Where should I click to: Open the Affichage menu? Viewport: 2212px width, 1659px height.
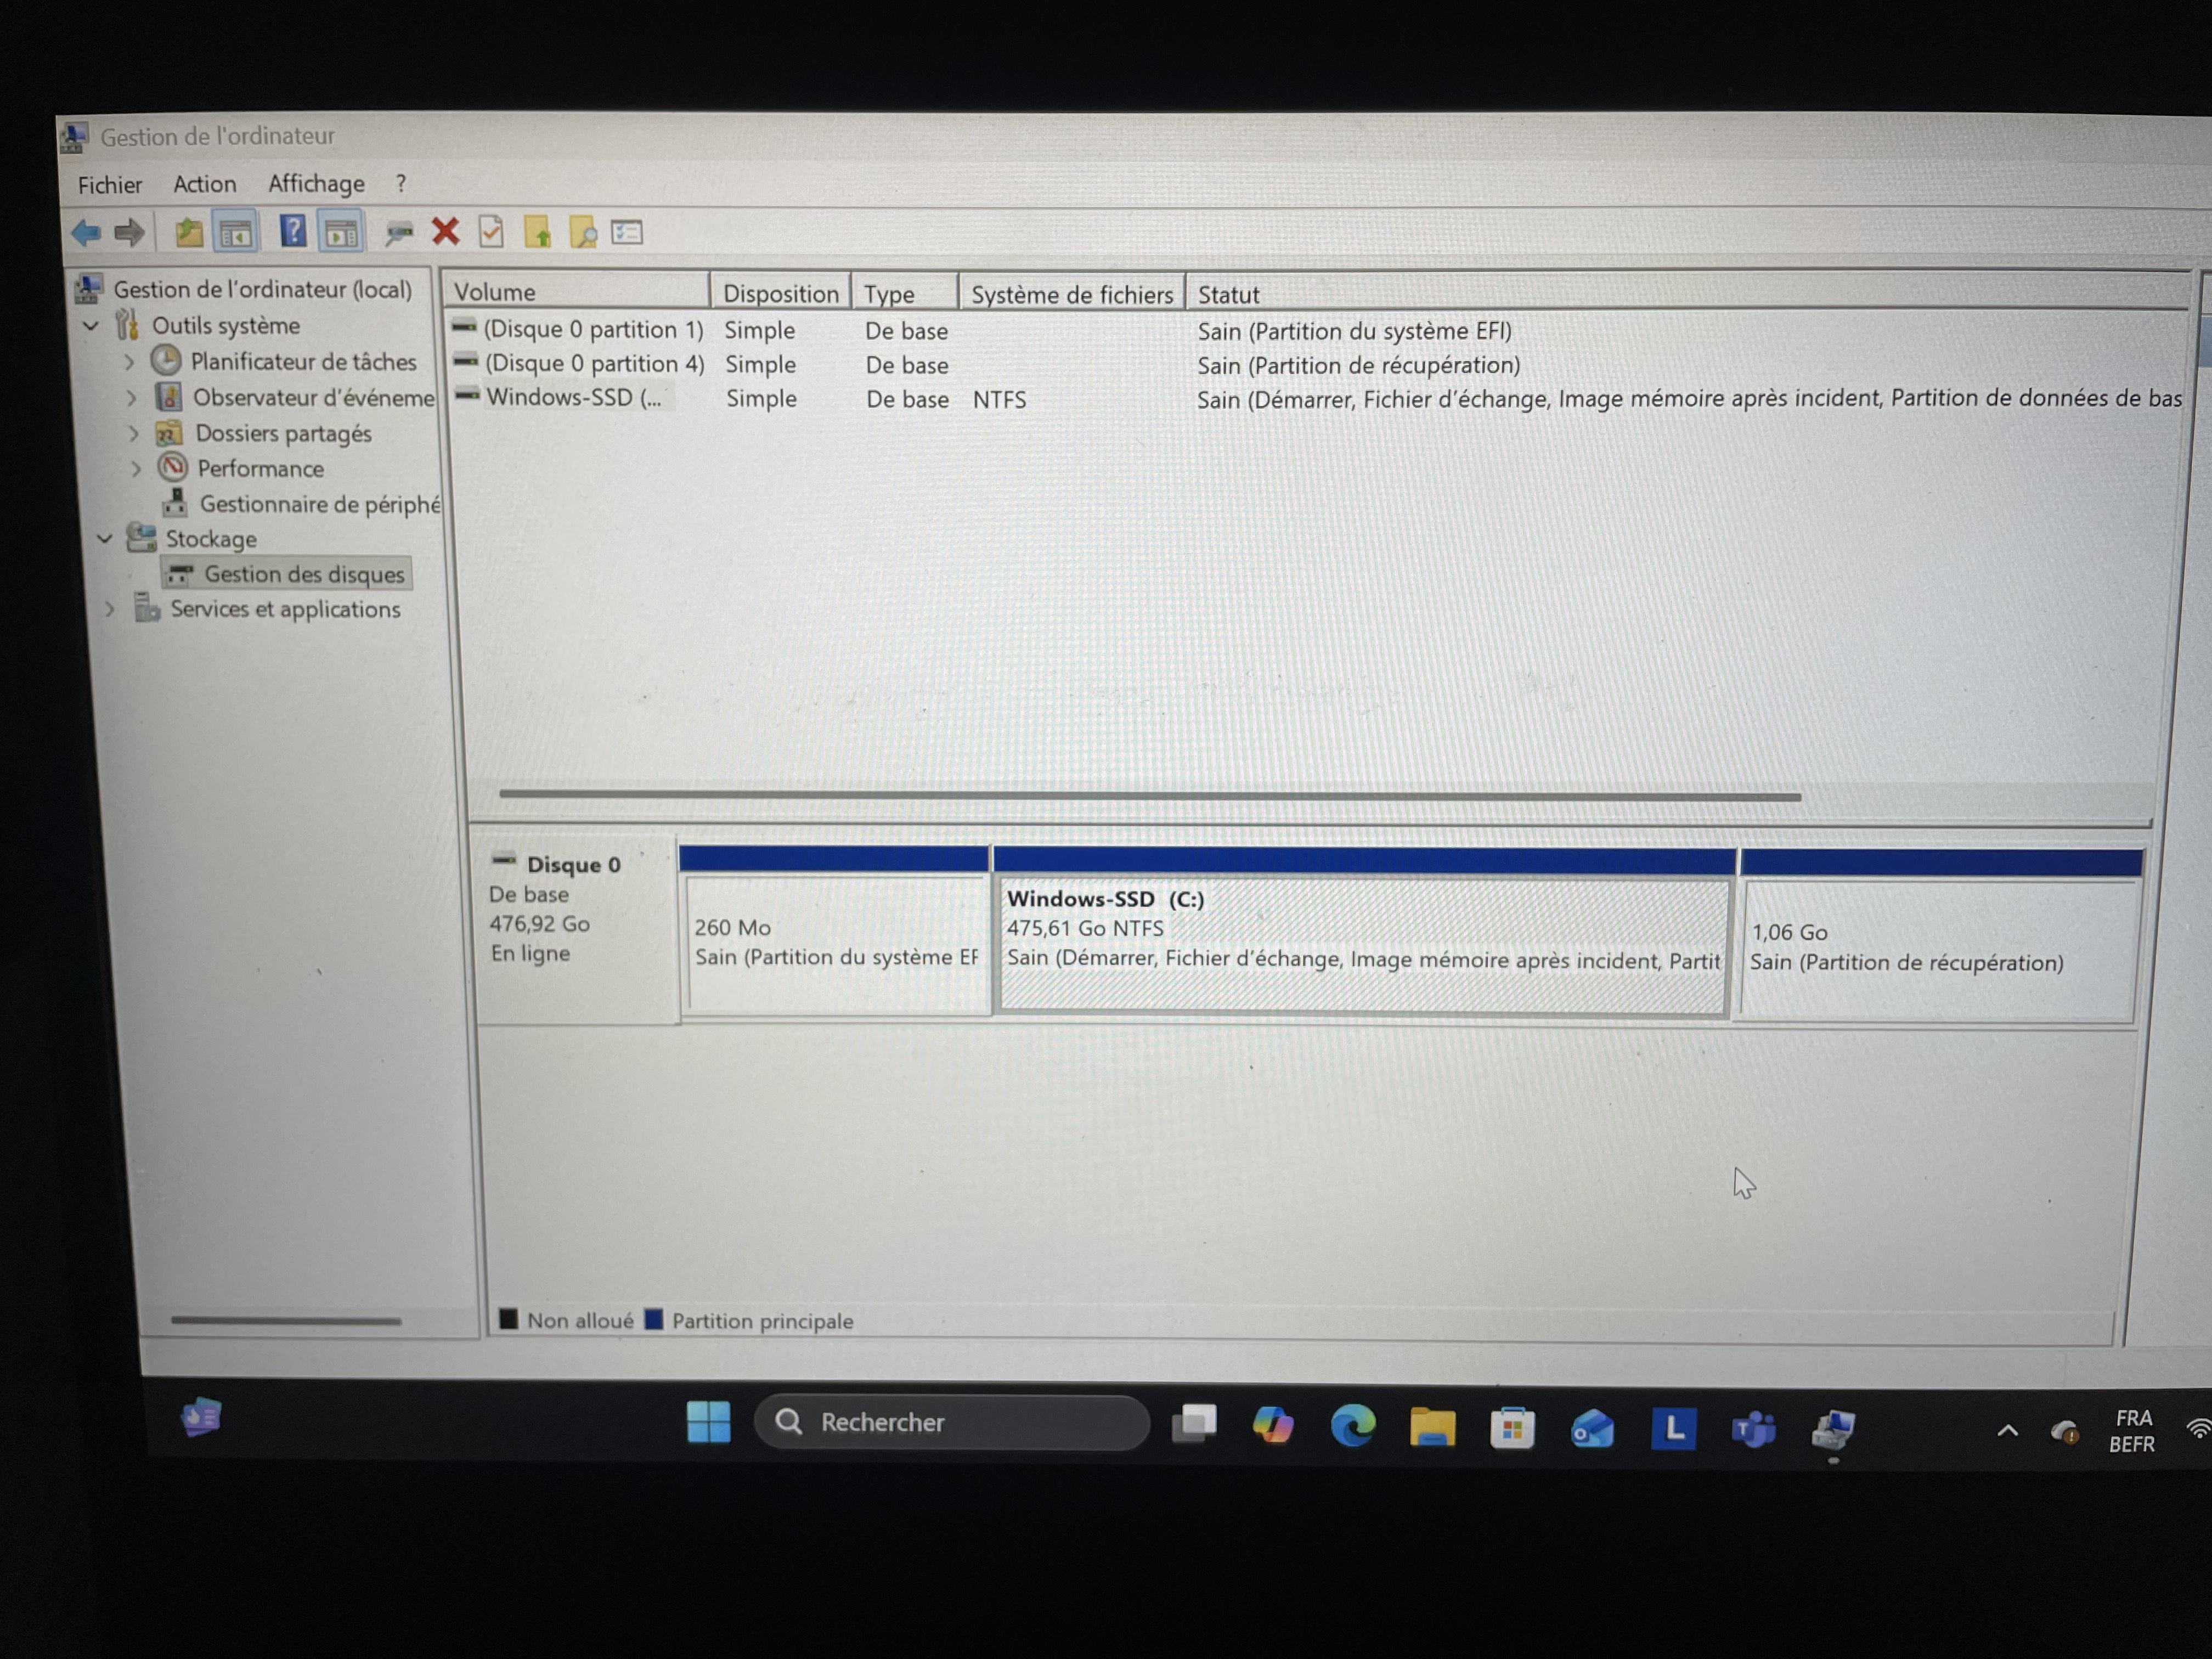316,184
